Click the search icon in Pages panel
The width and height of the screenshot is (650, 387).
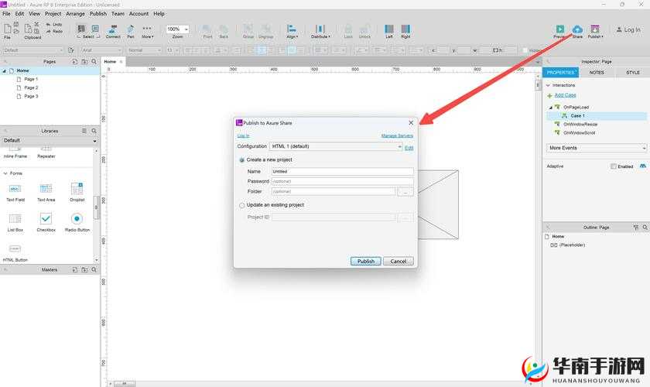[x=94, y=61]
